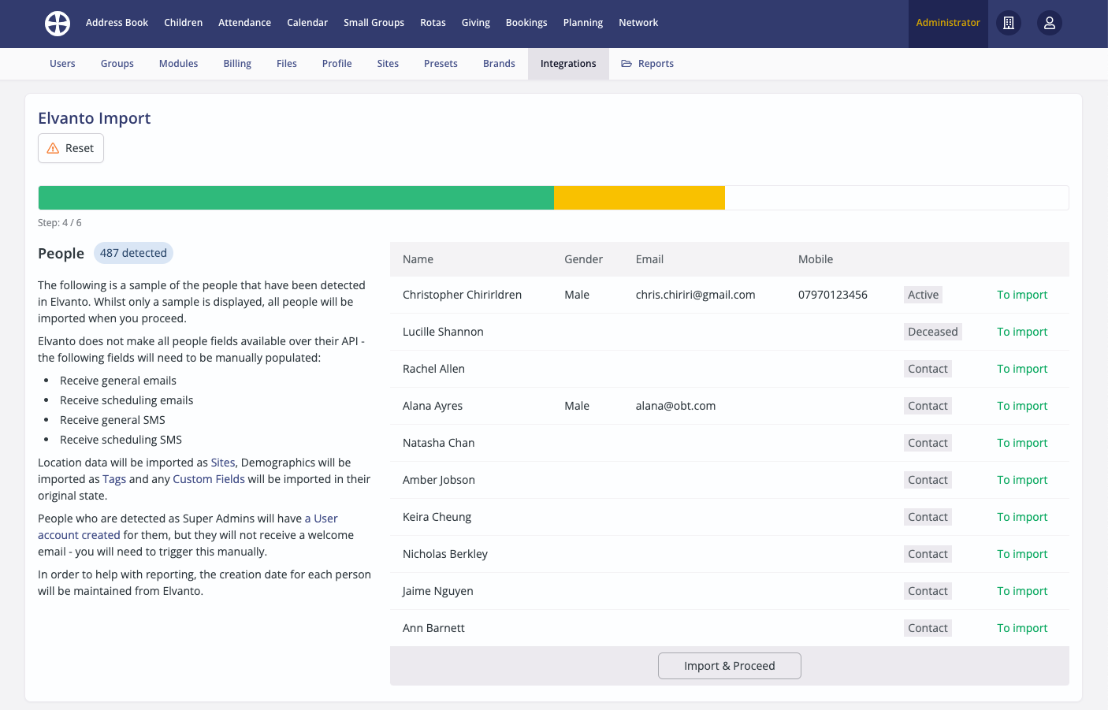This screenshot has height=710, width=1108.
Task: Switch to the Presets tab
Action: pyautogui.click(x=441, y=64)
